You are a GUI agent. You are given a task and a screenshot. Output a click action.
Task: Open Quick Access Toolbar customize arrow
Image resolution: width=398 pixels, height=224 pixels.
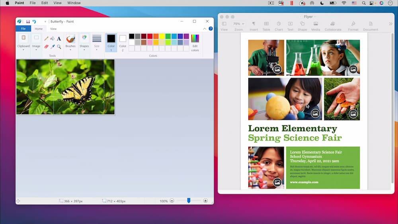(x=45, y=21)
